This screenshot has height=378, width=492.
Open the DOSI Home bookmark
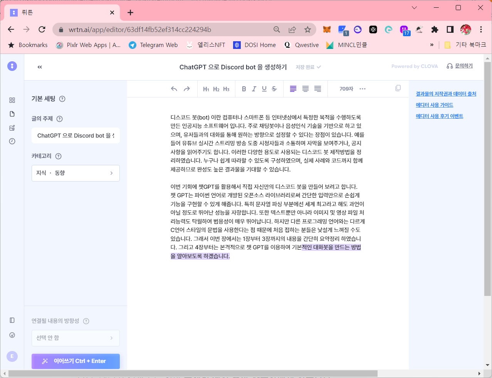pos(255,45)
